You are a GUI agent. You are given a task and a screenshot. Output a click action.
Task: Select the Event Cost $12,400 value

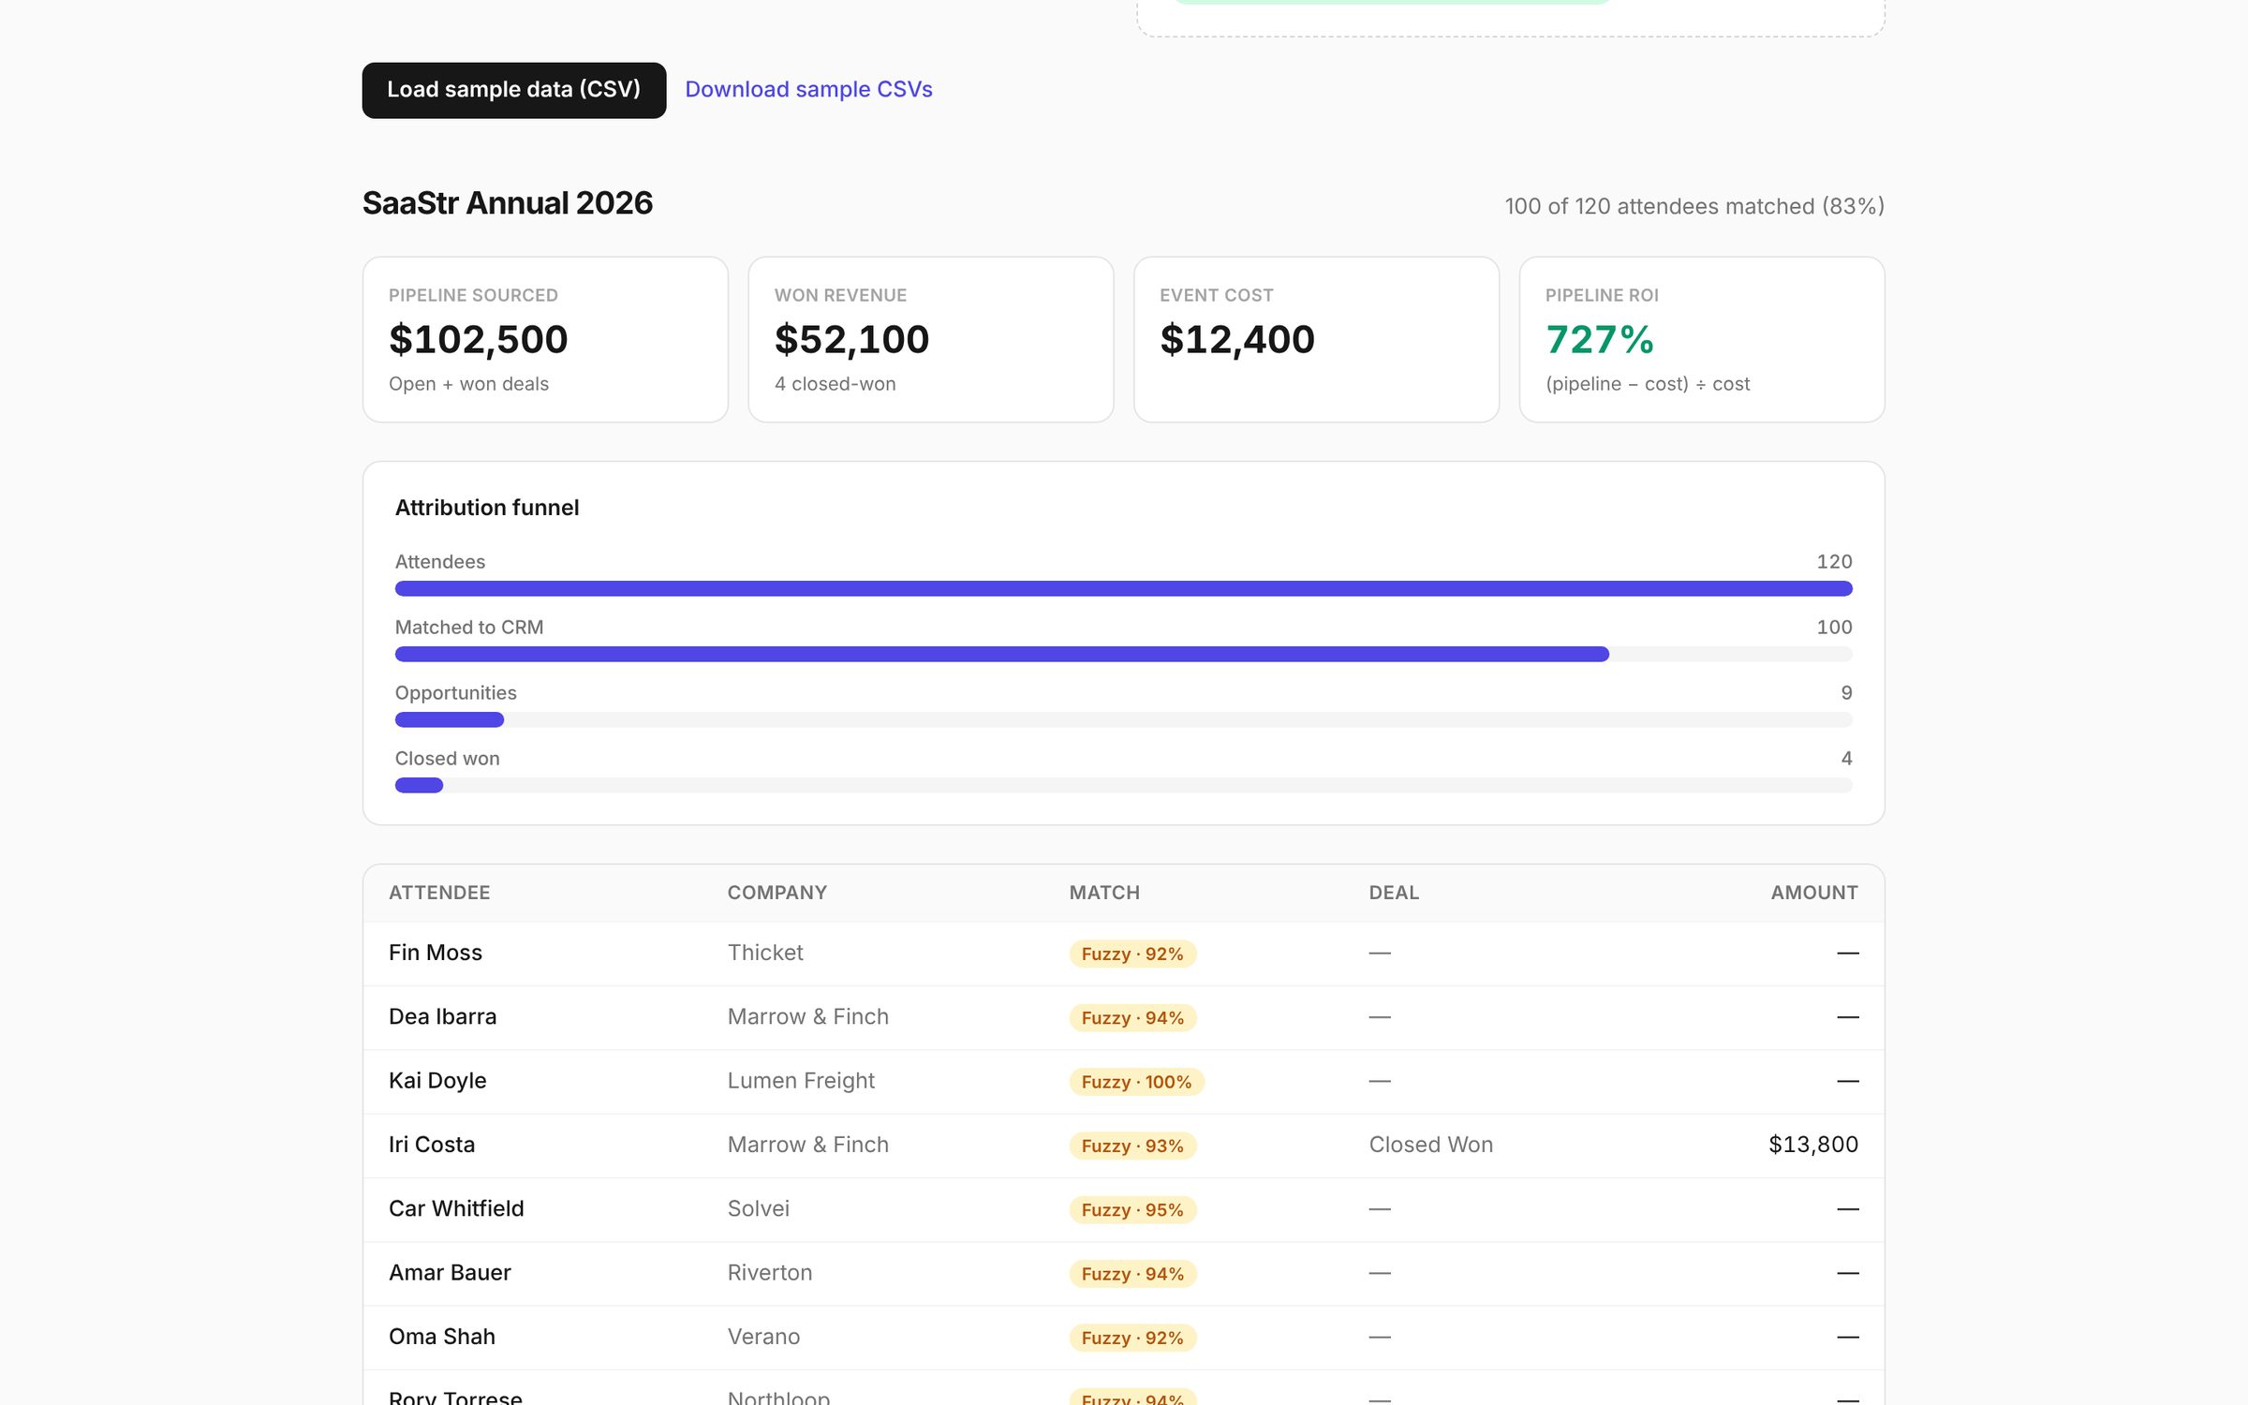[x=1237, y=339]
